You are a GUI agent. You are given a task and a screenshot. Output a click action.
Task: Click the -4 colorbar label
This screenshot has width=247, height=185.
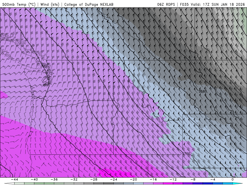click(213, 179)
